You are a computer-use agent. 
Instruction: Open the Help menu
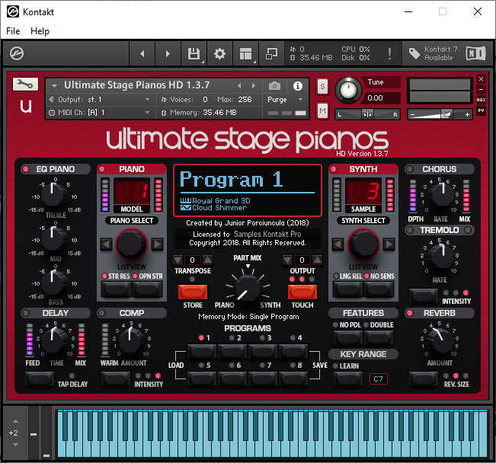40,31
